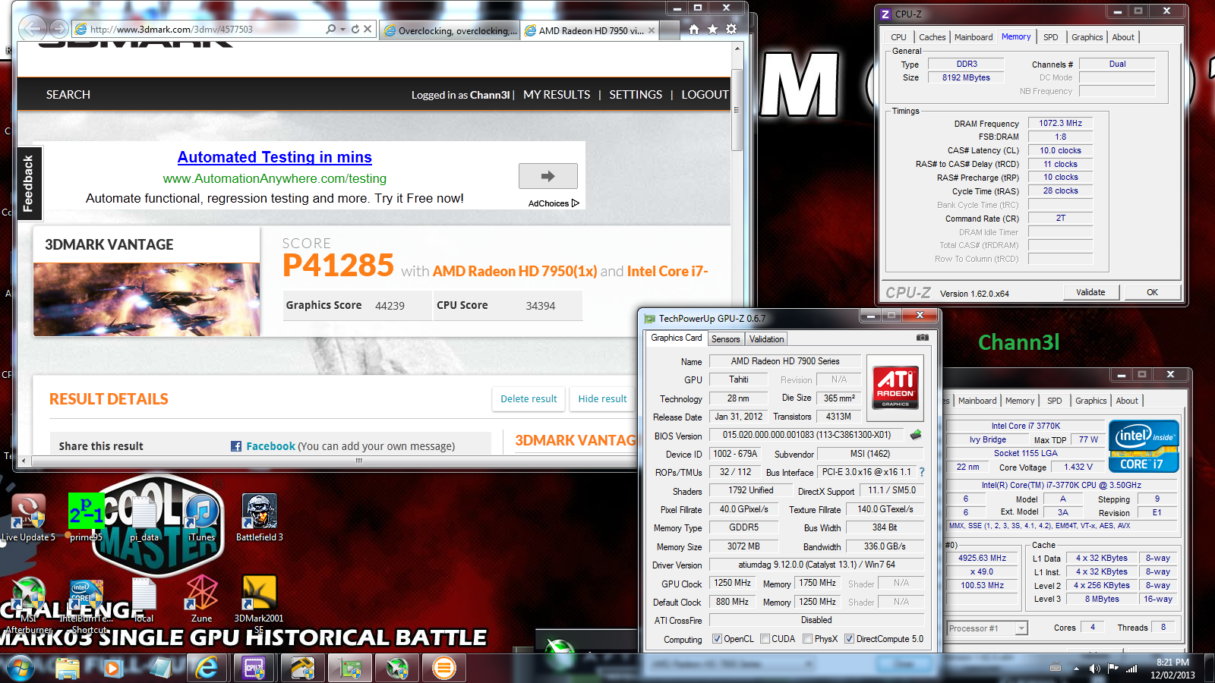
Task: Open the vertical Feedback tab on page
Action: click(29, 184)
